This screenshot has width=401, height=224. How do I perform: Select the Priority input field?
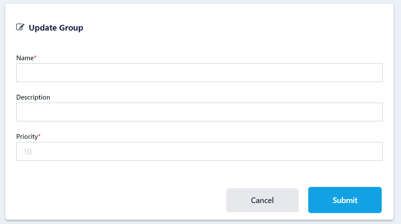pyautogui.click(x=199, y=152)
